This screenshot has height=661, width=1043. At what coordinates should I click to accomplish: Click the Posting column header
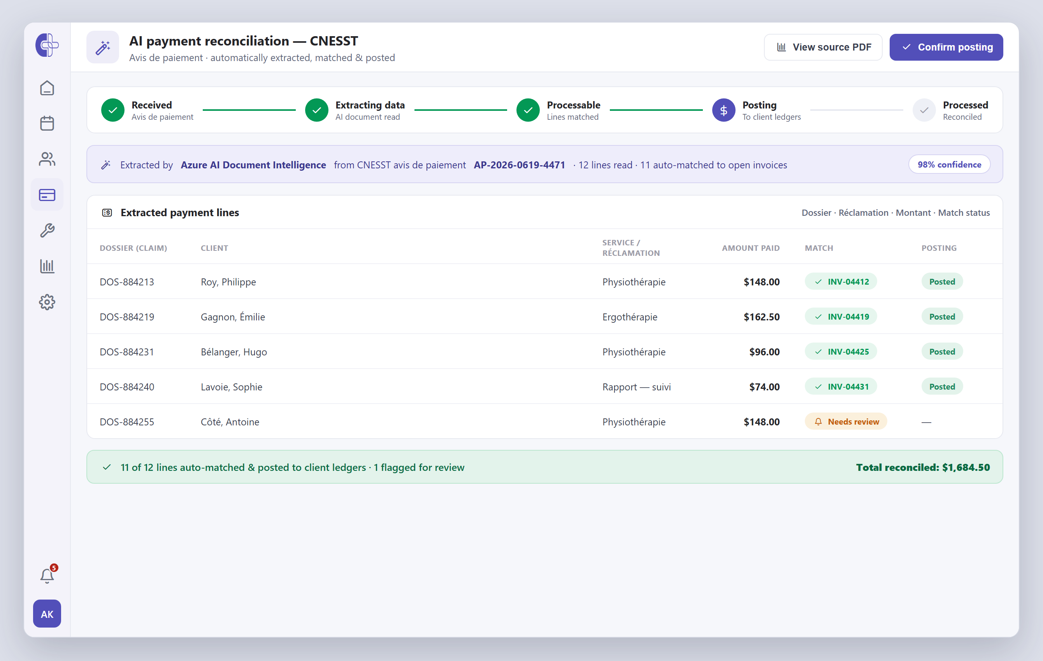pyautogui.click(x=939, y=248)
